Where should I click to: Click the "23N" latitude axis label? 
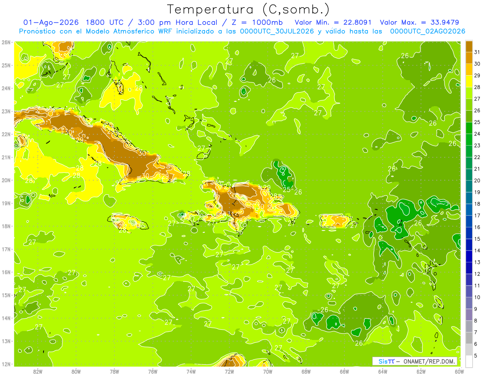tap(6, 111)
